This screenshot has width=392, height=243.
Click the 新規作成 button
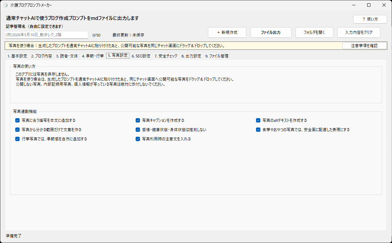[227, 33]
